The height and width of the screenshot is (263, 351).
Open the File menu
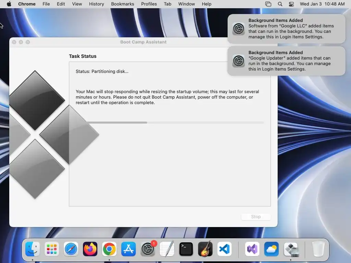(46, 4)
